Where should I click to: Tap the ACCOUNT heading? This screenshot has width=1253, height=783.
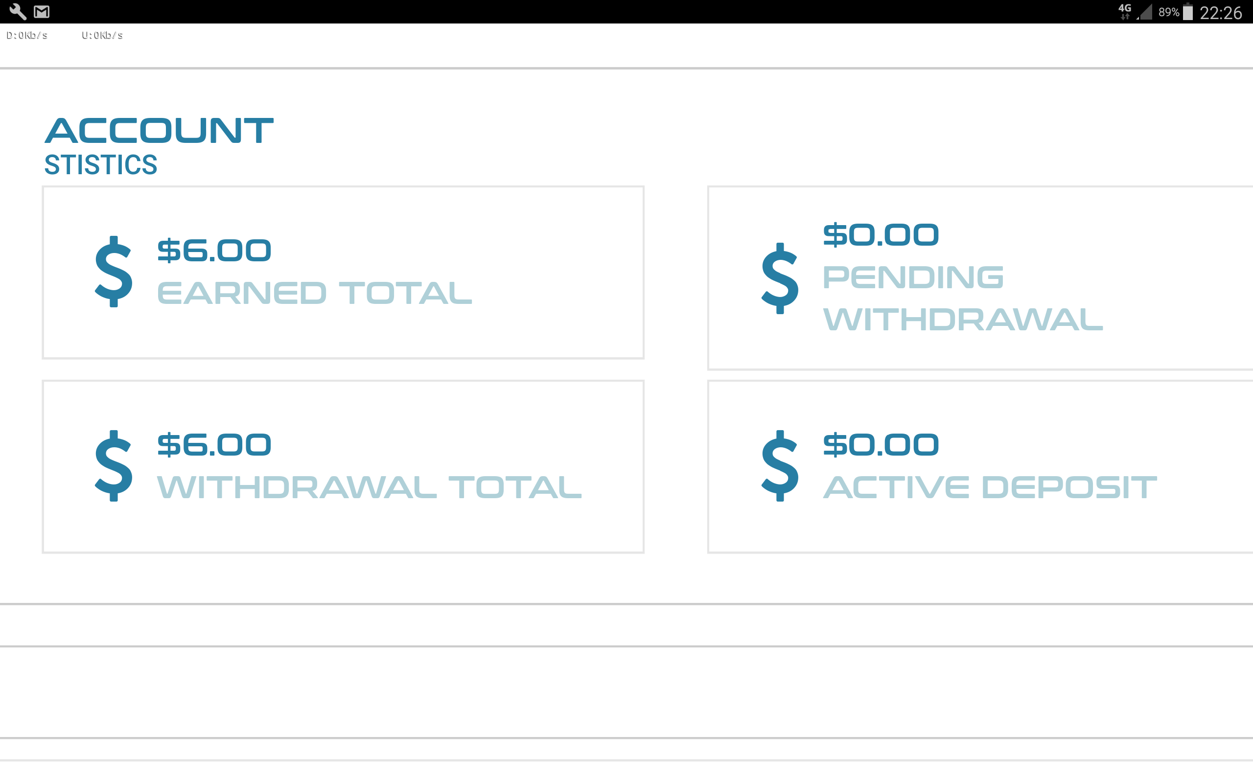[159, 130]
